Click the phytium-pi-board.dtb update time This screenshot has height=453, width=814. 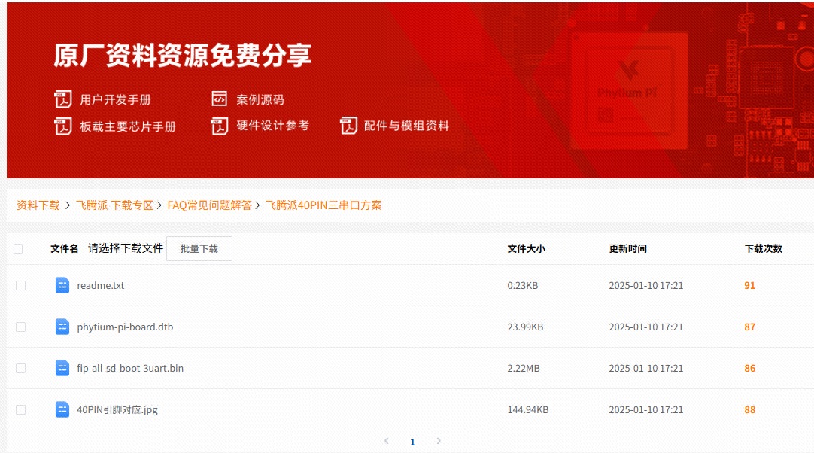pyautogui.click(x=646, y=327)
